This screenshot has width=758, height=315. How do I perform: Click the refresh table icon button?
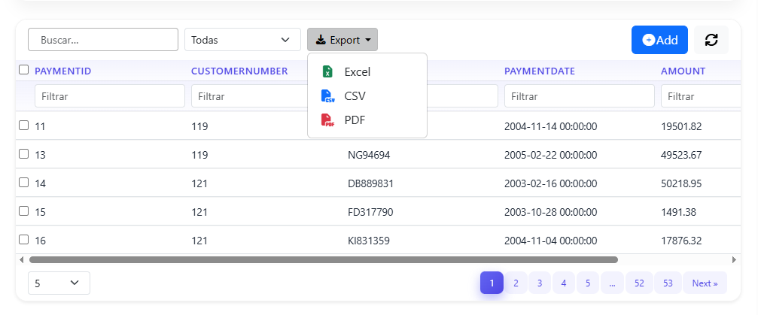(x=711, y=40)
